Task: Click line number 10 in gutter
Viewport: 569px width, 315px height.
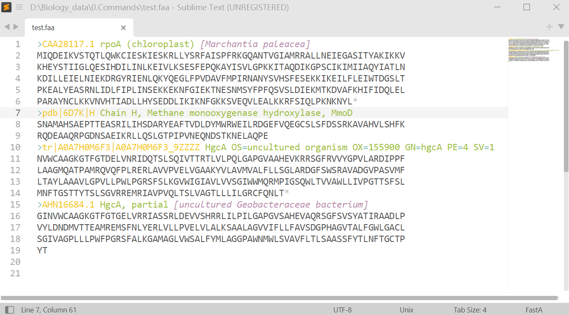Action: click(x=15, y=147)
